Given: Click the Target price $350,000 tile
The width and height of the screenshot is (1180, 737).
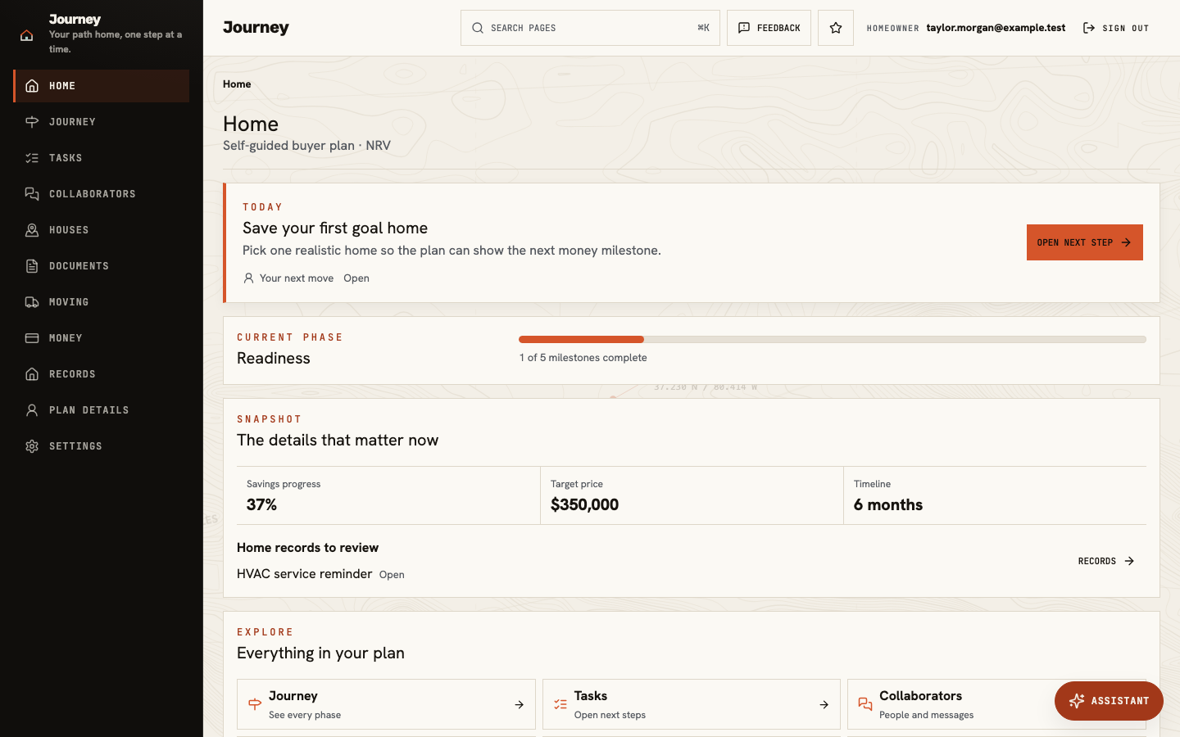Looking at the screenshot, I should 692,495.
